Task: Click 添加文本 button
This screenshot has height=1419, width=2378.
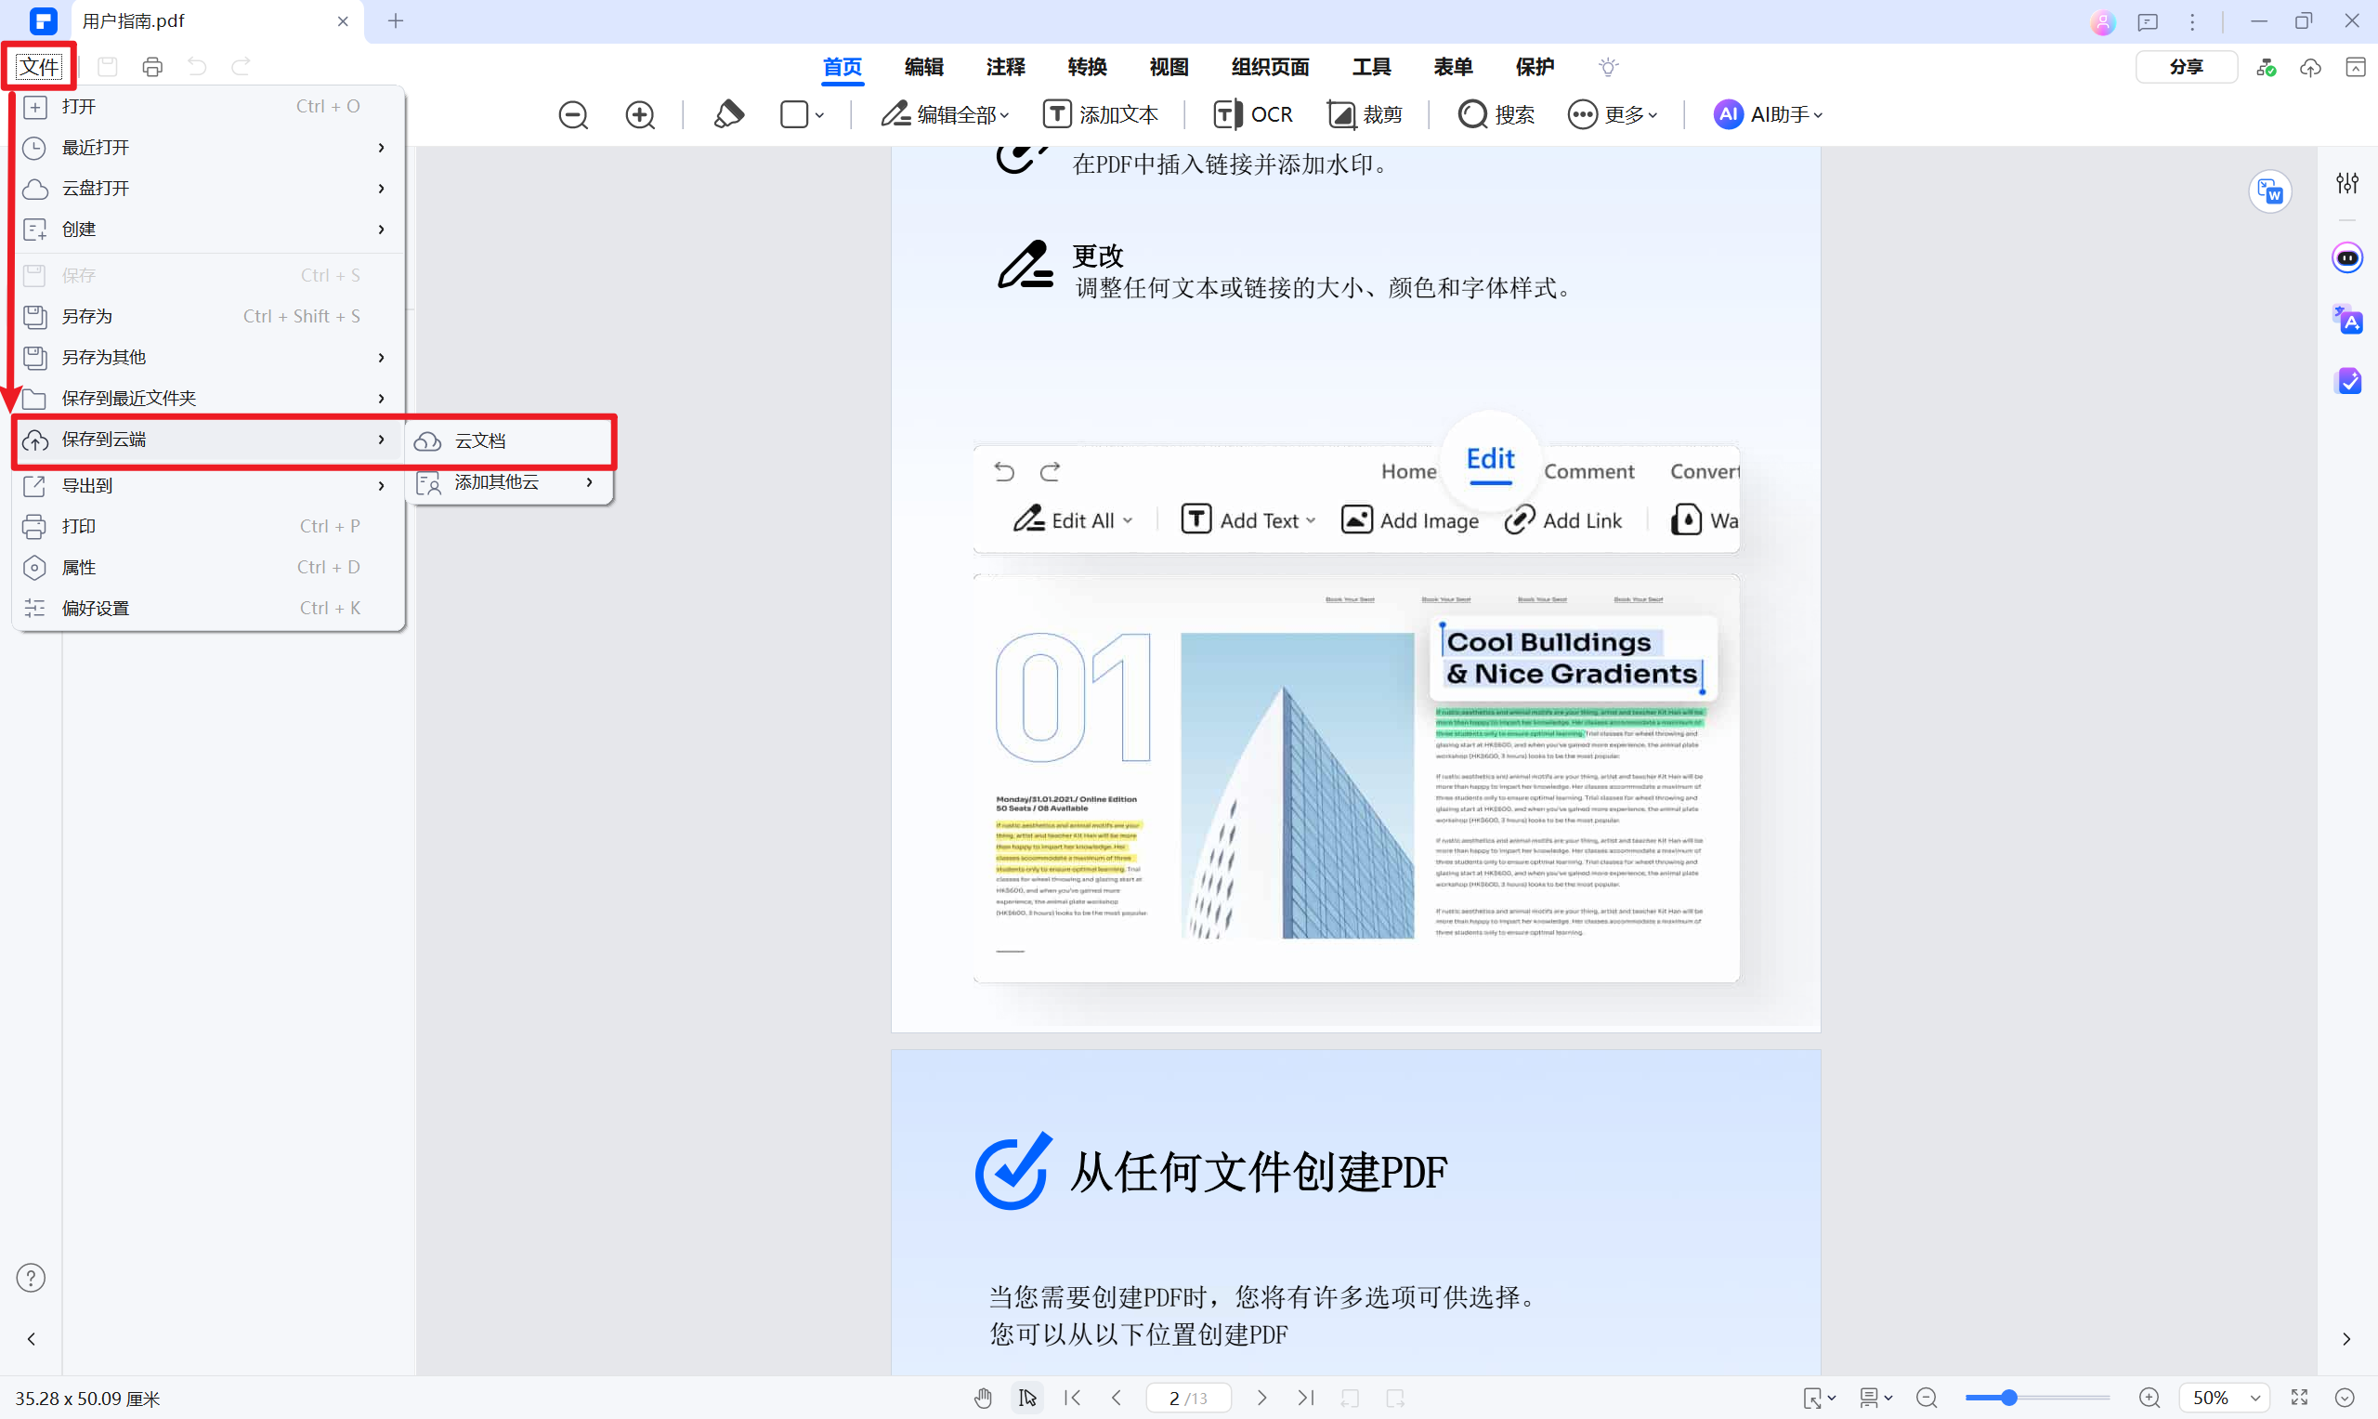Action: click(x=1101, y=114)
